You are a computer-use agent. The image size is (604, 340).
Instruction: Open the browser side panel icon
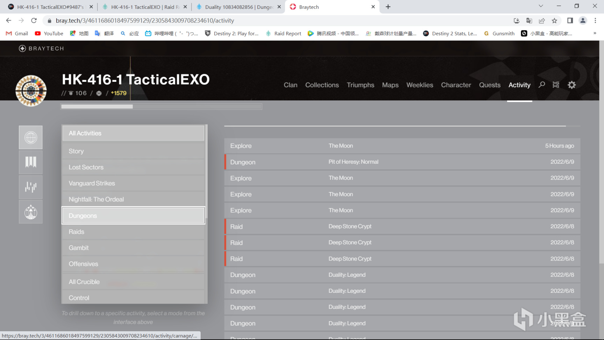pyautogui.click(x=570, y=21)
